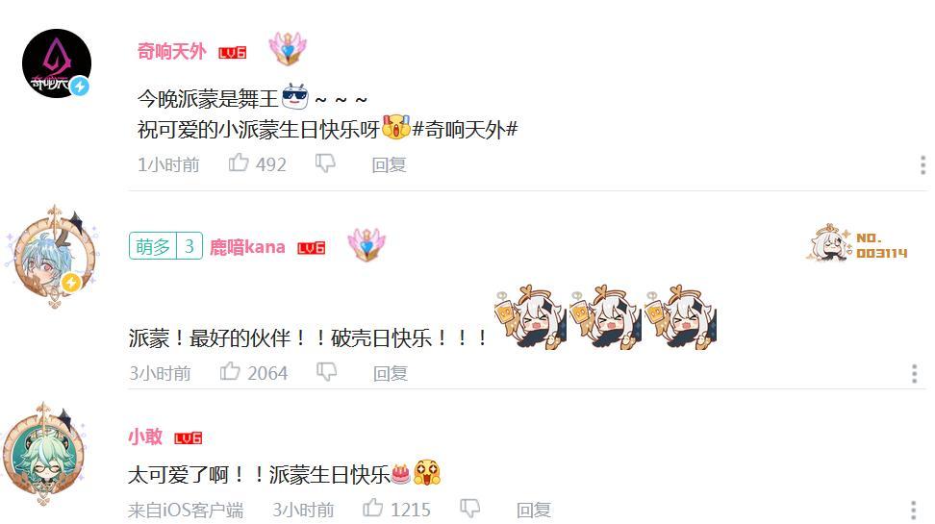Dislike 小敢's comment

(469, 509)
